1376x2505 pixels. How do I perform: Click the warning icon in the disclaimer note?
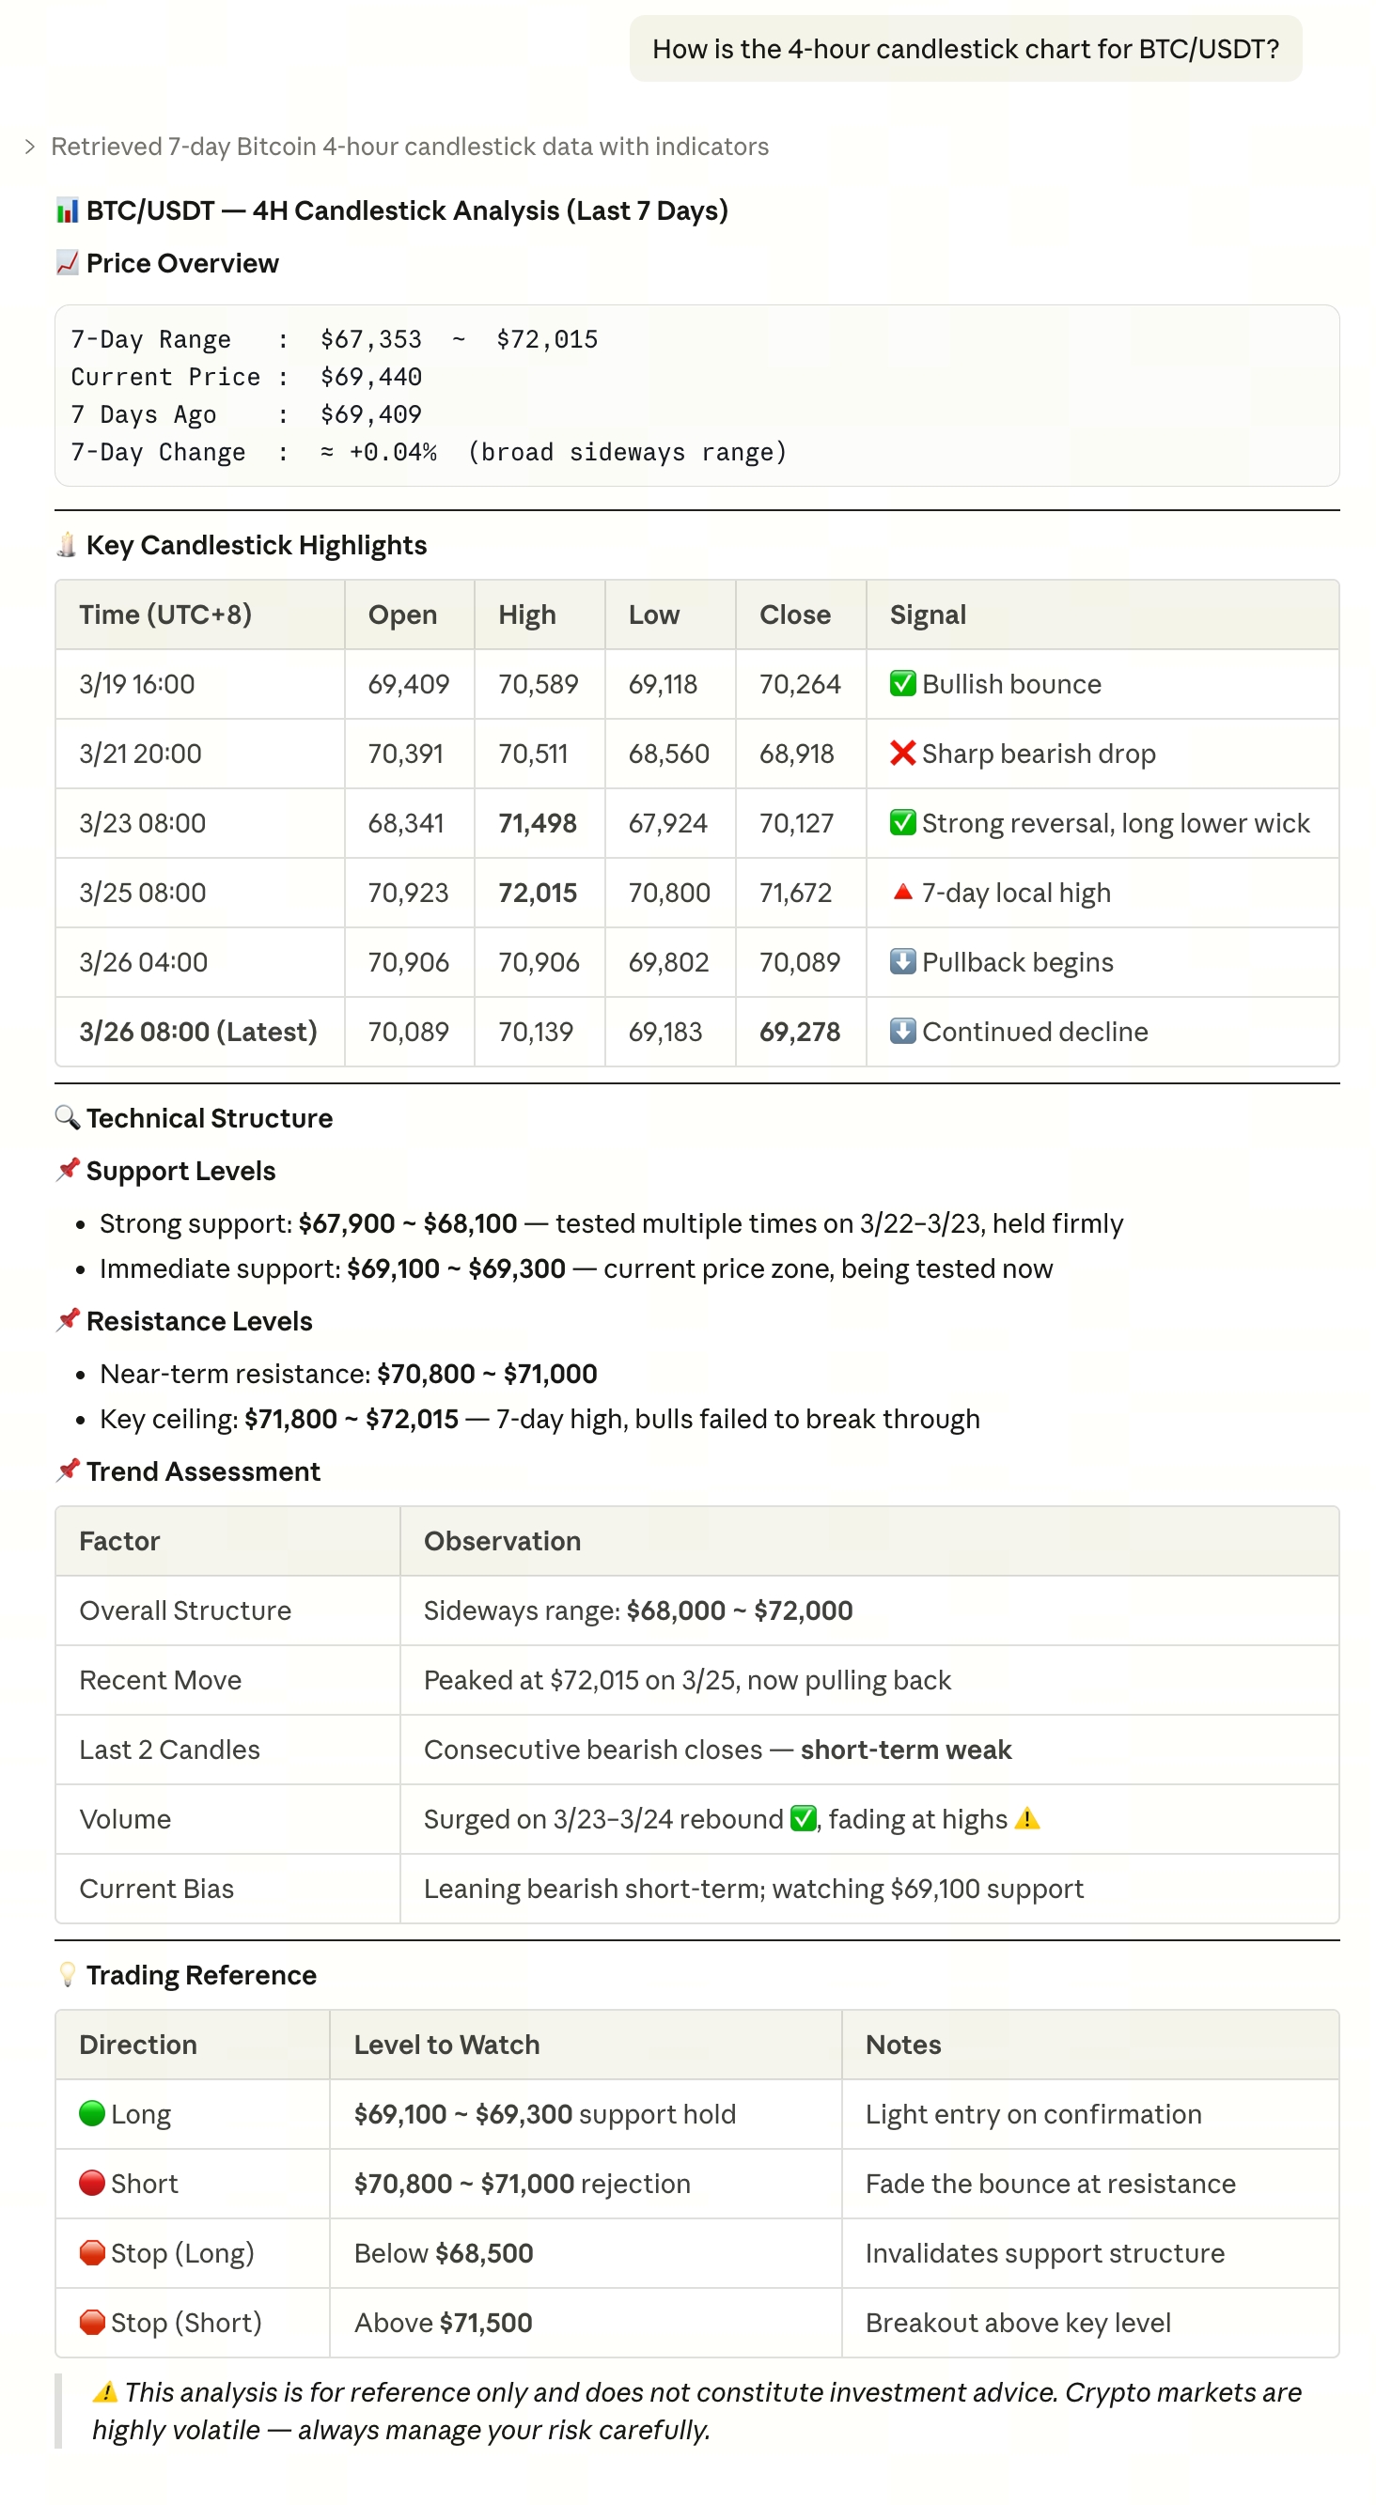tap(105, 2391)
